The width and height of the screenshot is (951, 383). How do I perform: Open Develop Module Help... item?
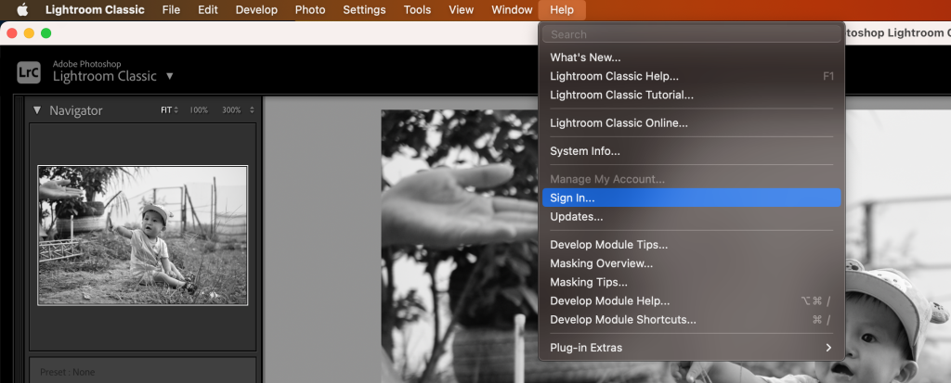coord(691,301)
